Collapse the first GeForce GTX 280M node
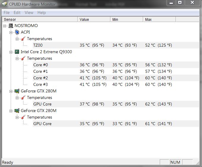202x167 pixels. pos(11,91)
